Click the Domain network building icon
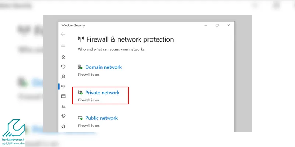Screen dimensions: 295x147 [80, 67]
